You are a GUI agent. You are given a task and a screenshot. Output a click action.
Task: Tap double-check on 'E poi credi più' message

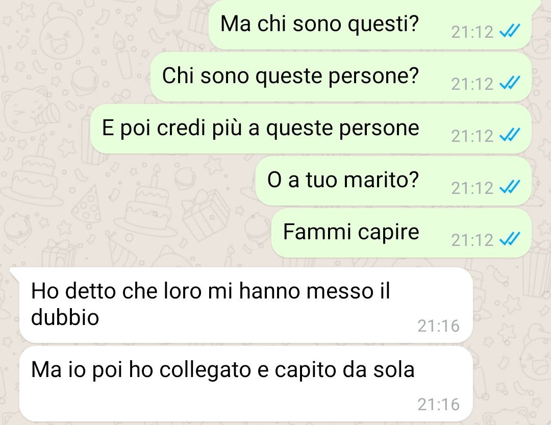point(509,136)
